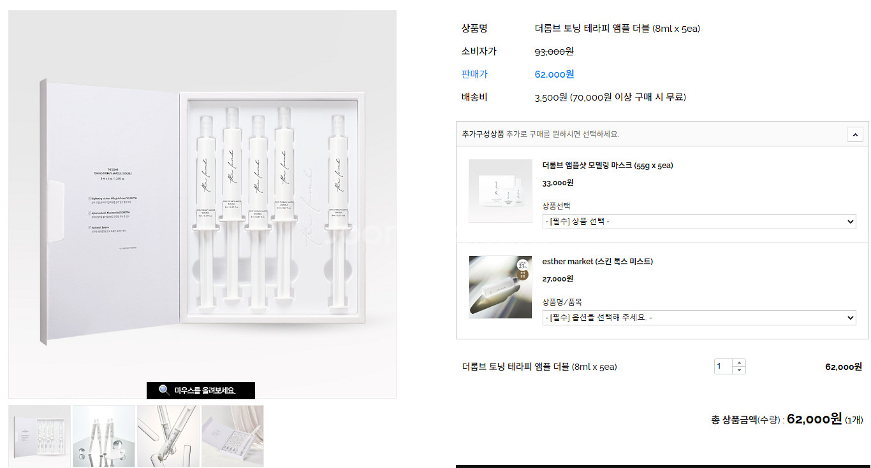Click the magnifier icon on the zoom hint
This screenshot has width=871, height=468.
click(x=164, y=390)
